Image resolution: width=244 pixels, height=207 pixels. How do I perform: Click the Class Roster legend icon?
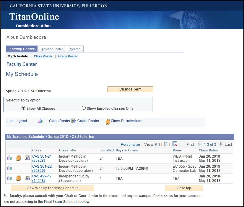point(40,121)
